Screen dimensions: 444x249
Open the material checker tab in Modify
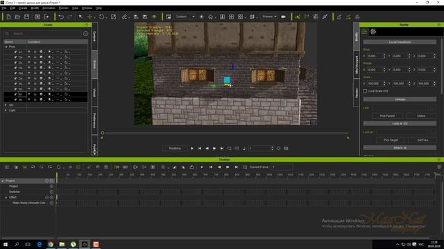tap(373, 32)
